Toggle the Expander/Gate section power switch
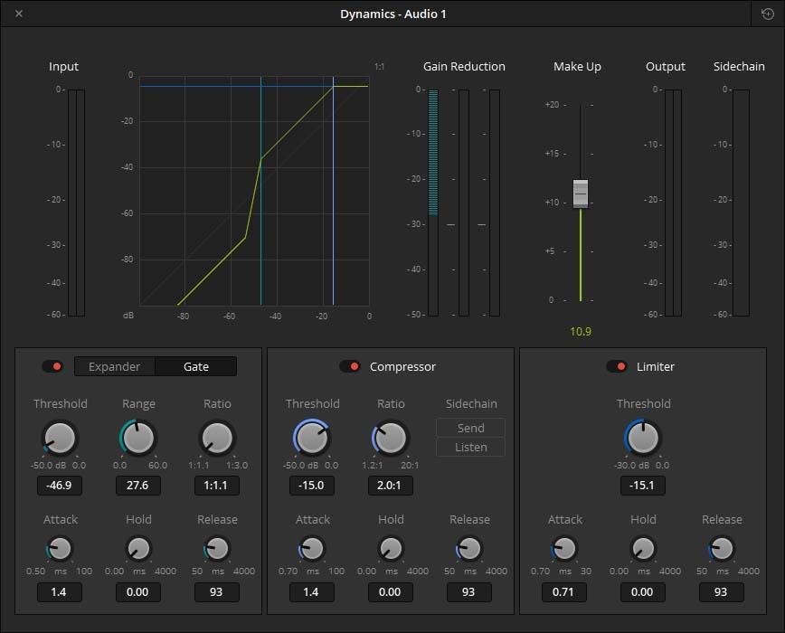 [52, 366]
